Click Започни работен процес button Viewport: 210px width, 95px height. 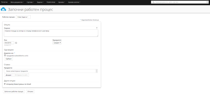click(x=14, y=92)
